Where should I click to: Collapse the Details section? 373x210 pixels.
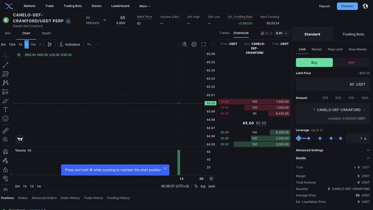click(333, 158)
